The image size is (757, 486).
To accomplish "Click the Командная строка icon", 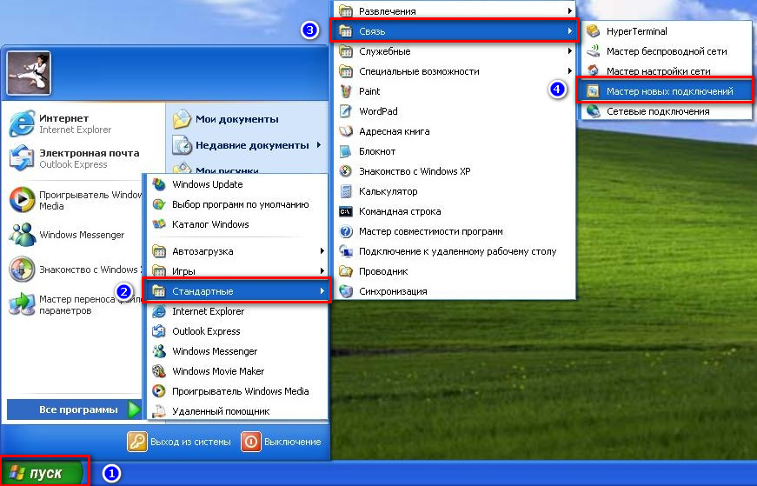I will coord(346,211).
